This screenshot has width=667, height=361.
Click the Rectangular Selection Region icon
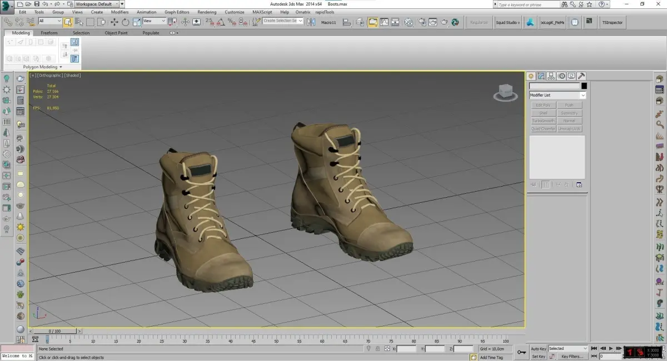click(90, 22)
